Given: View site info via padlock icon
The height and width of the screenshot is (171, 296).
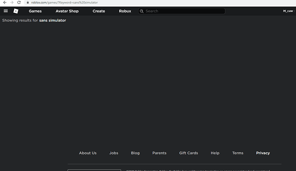Looking at the screenshot, I should [28, 3].
